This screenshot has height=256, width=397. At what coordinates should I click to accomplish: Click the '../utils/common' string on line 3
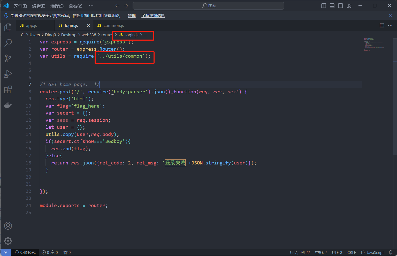pyautogui.click(x=121, y=56)
